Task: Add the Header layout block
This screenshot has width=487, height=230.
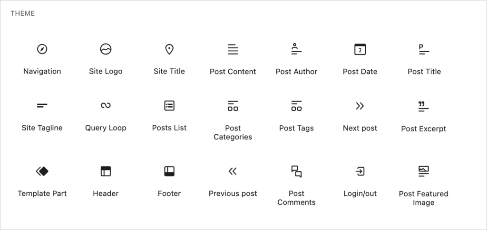Action: (106, 182)
